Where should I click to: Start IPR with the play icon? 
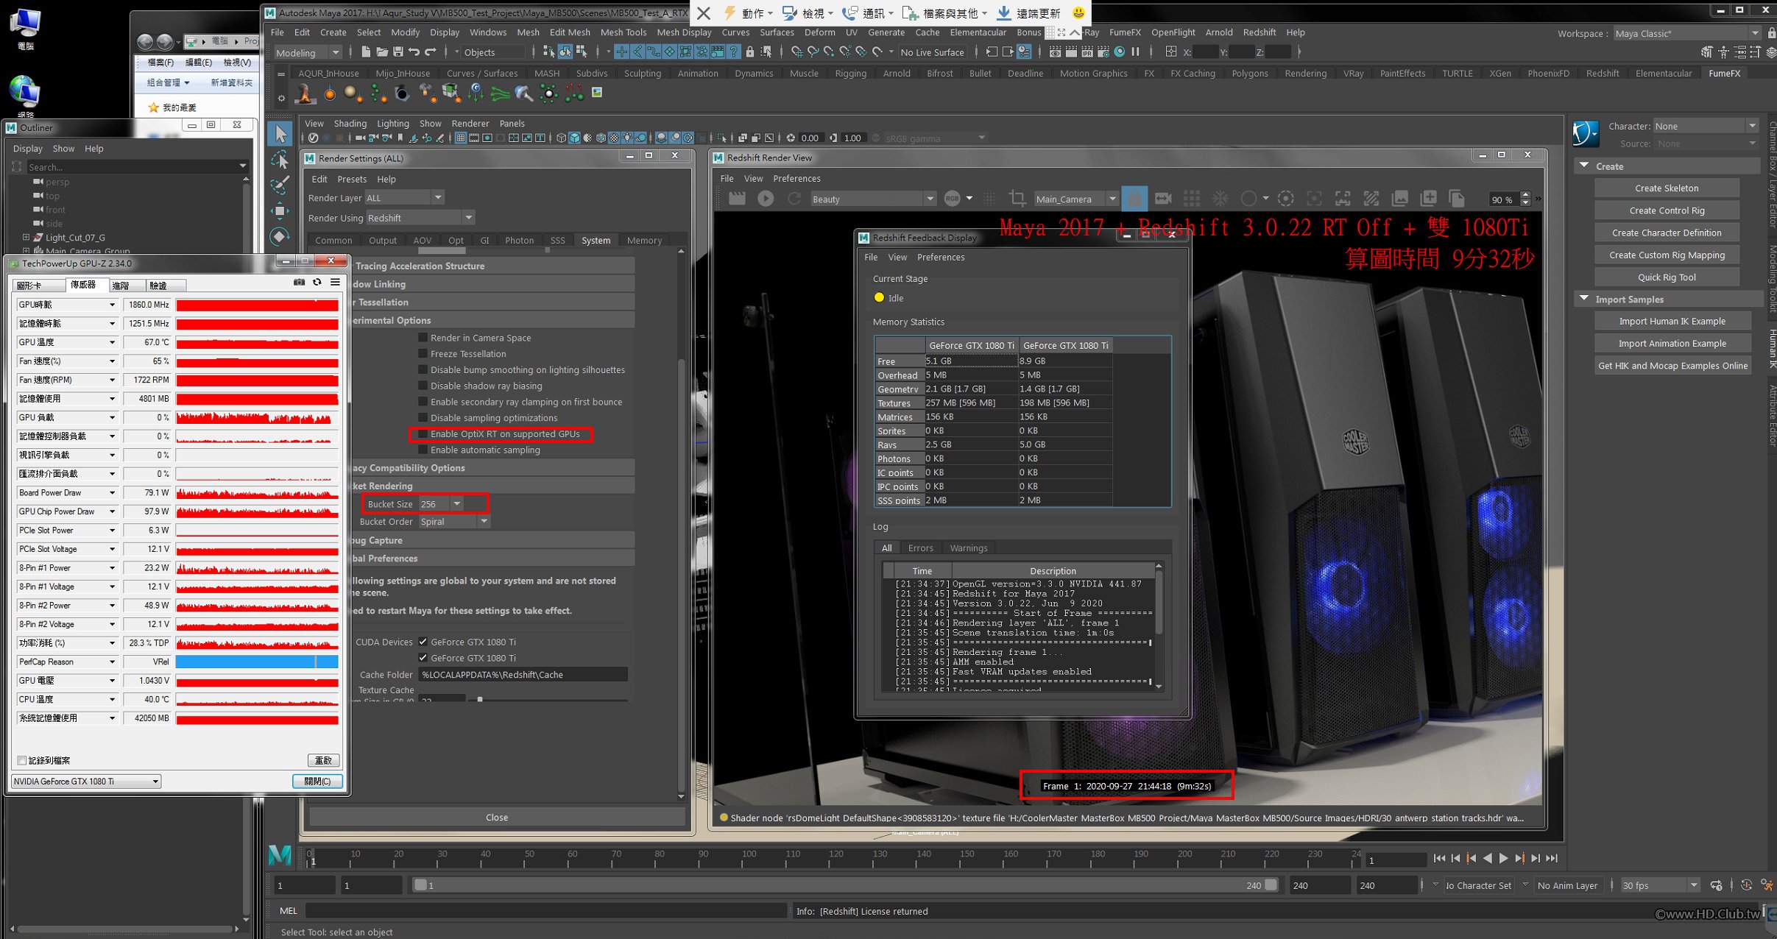click(766, 199)
